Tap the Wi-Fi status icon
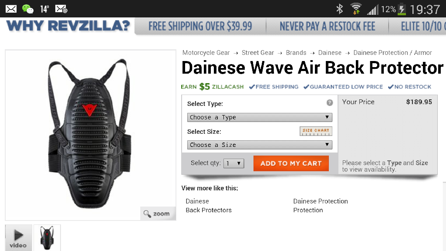This screenshot has height=251, width=446. (x=356, y=9)
